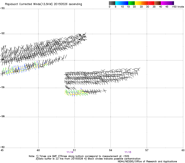Click the latitude label '-60'
Screen dimensions: 185x163
pos(2,147)
